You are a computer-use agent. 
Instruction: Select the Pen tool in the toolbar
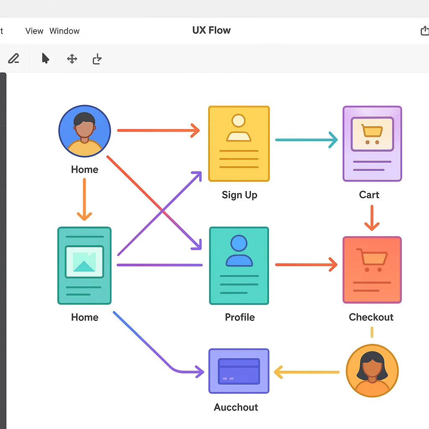13,59
